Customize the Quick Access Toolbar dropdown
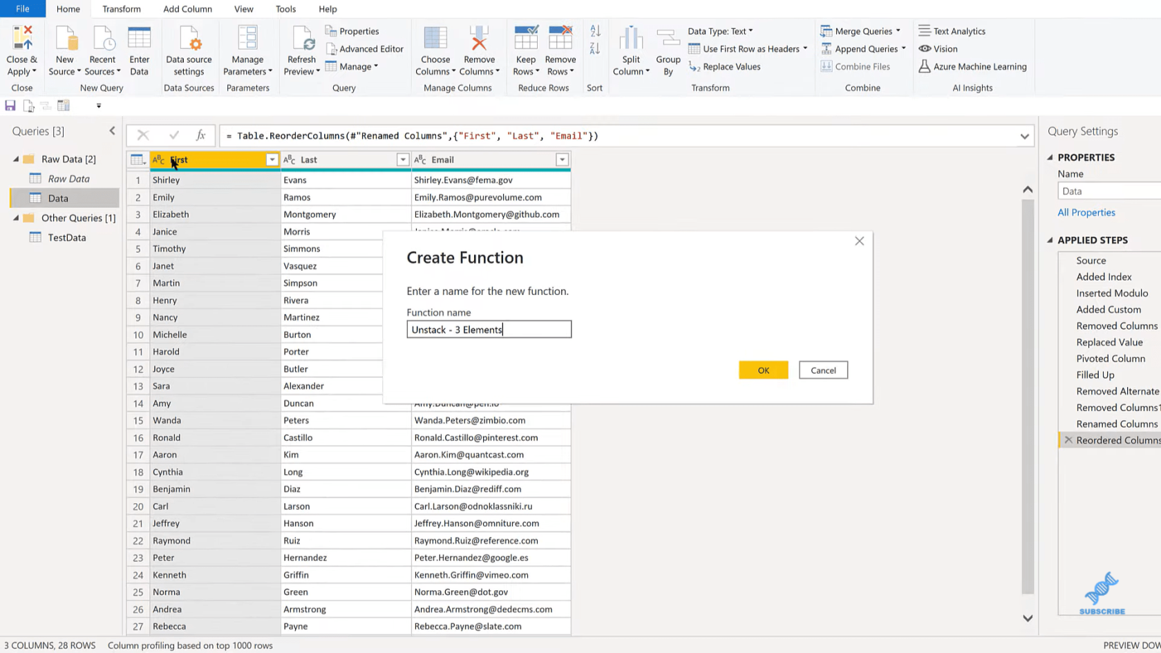1161x653 pixels. [x=99, y=106]
